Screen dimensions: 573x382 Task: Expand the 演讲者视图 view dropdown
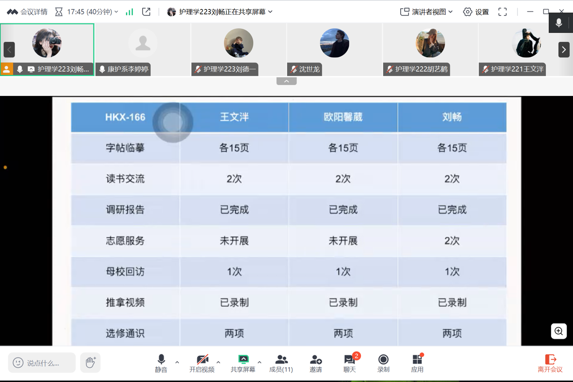426,12
